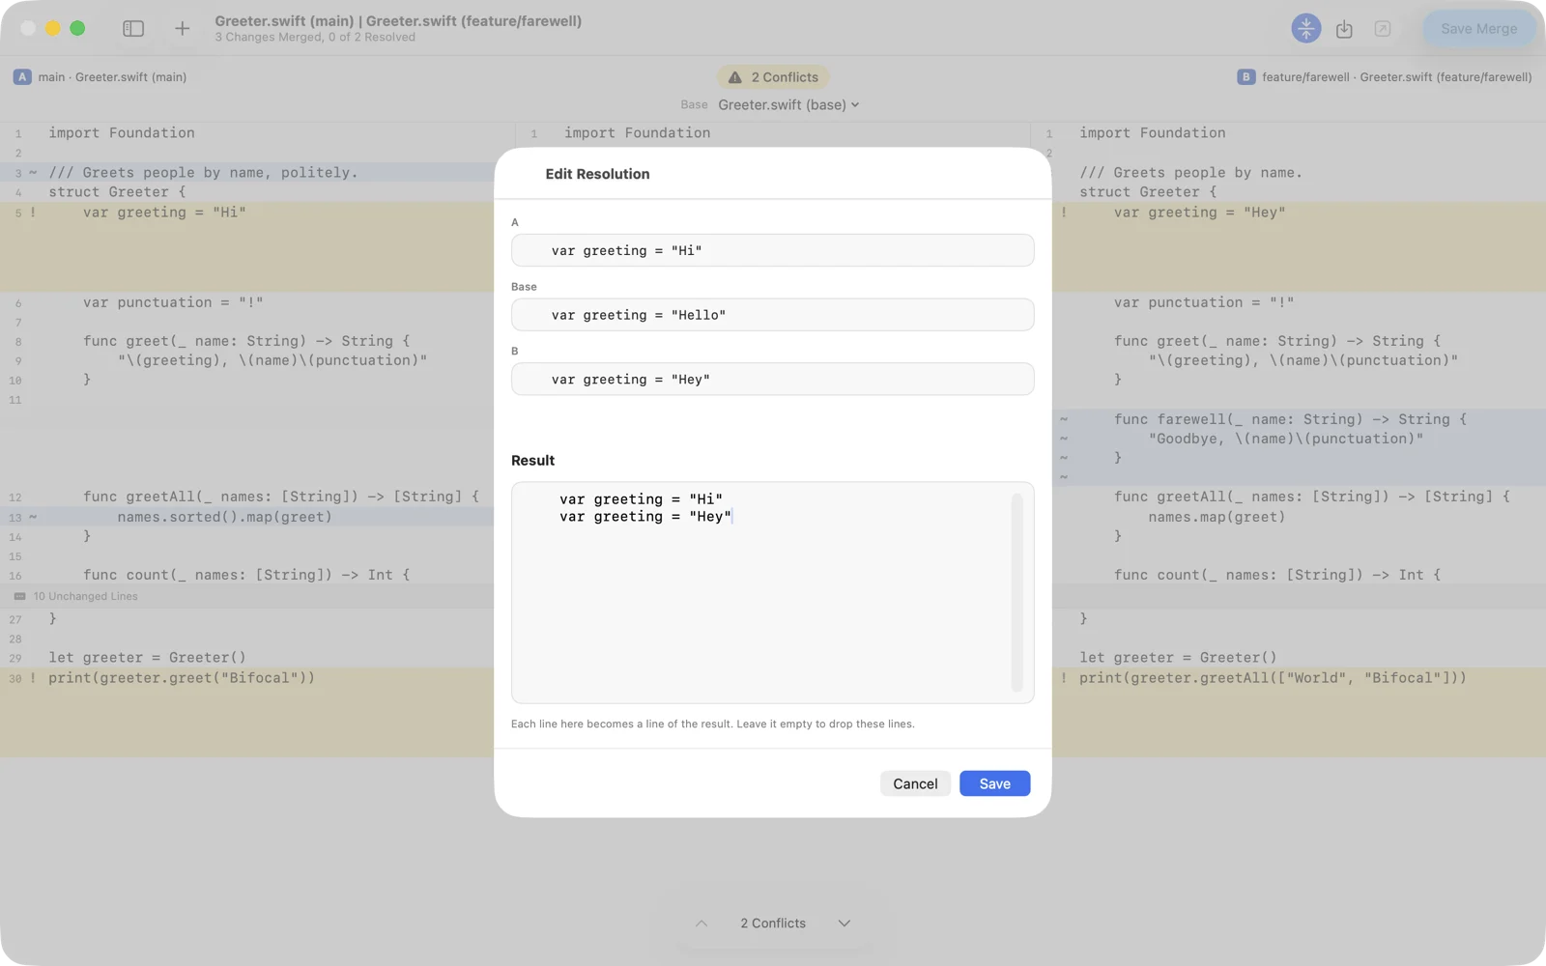Viewport: 1546px width, 966px height.
Task: Cancel the Edit Resolution dialog
Action: point(915,783)
